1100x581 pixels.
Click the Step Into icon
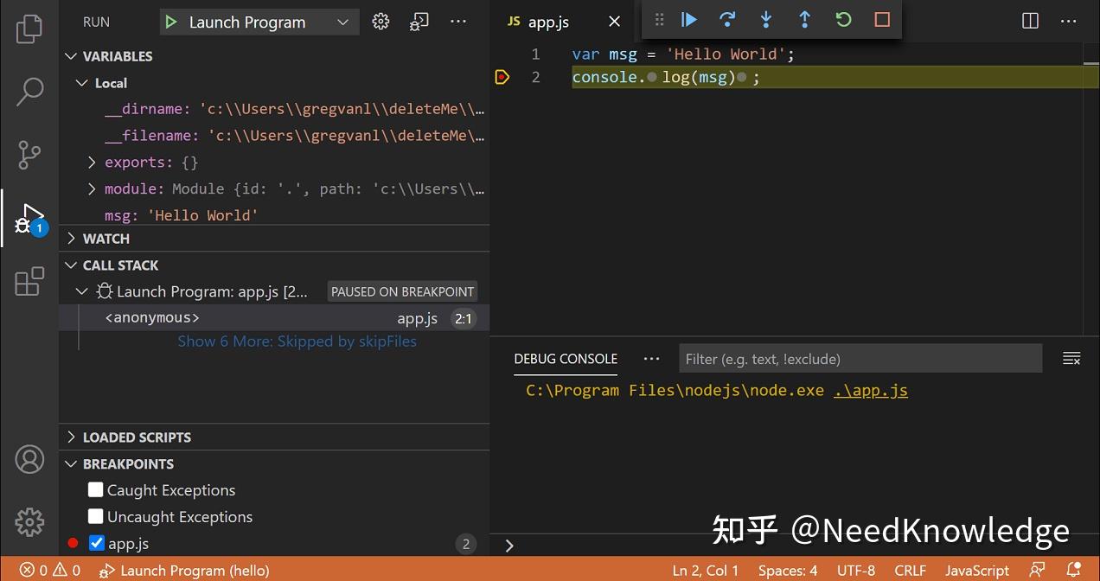[x=766, y=18]
